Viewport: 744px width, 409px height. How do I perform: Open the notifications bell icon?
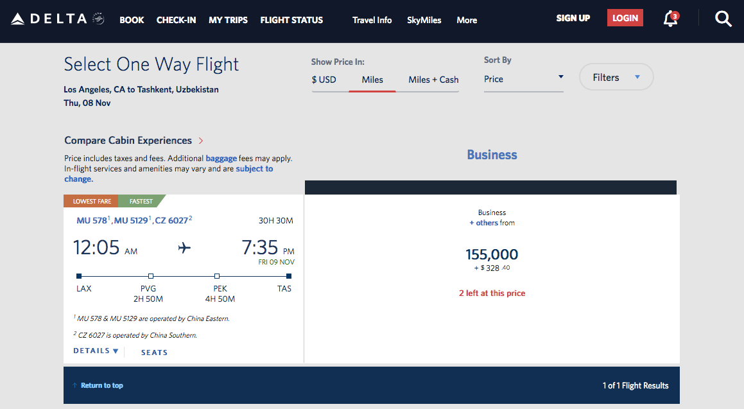pos(670,19)
